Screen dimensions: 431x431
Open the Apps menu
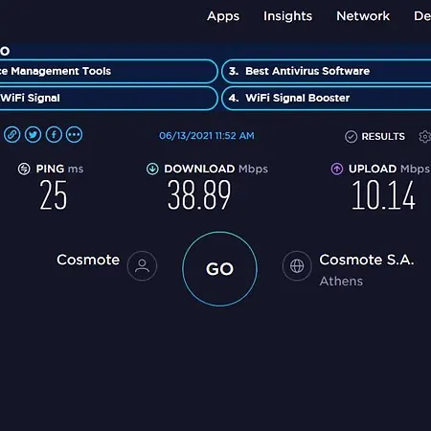(223, 16)
